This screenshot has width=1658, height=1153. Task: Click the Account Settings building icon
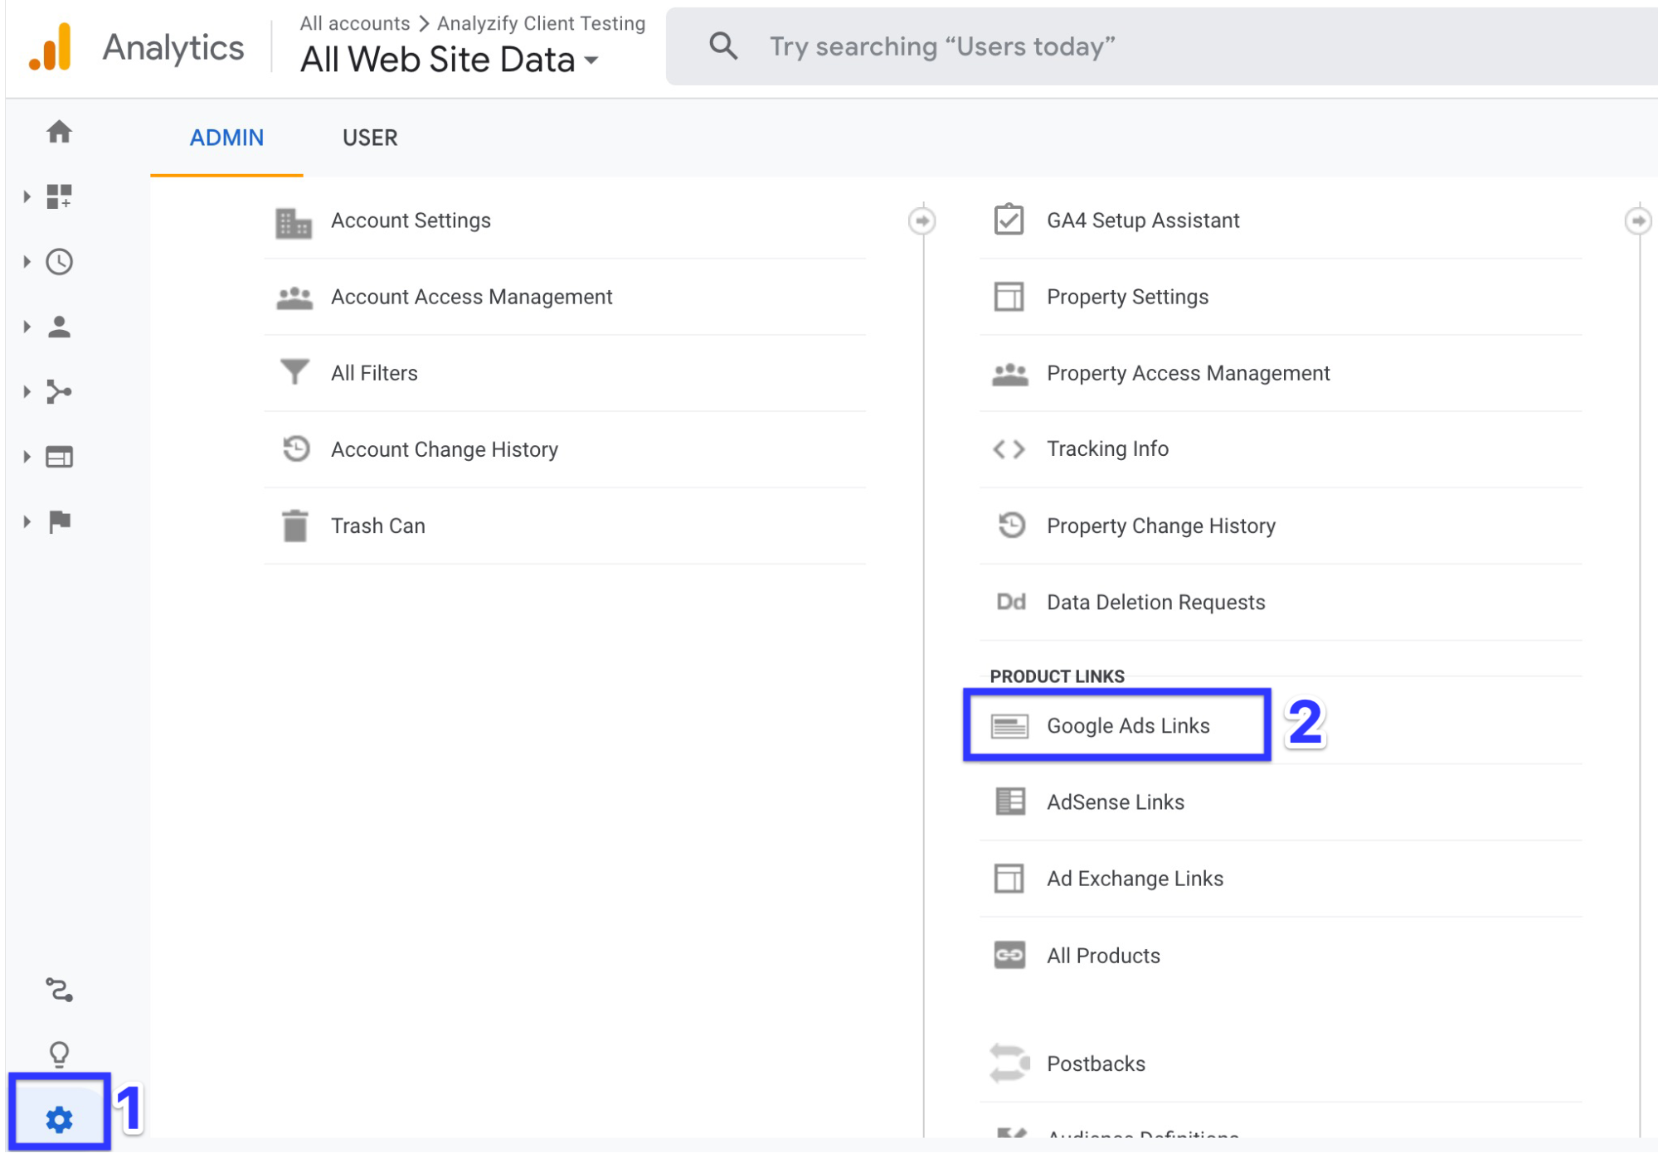(294, 222)
